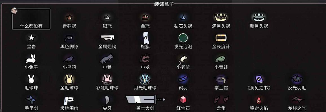
Task: Choose the 满月头冠 full moon crown
Action: coord(221,17)
